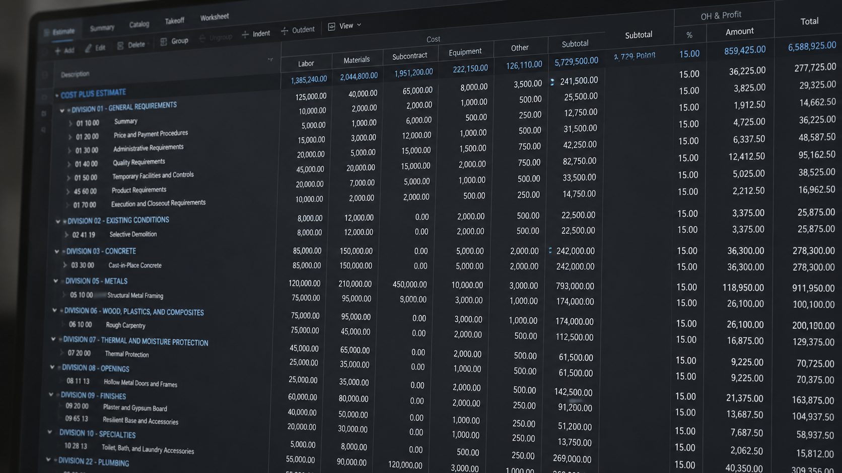Open the Takeoff tab
The width and height of the screenshot is (842, 473).
point(175,21)
